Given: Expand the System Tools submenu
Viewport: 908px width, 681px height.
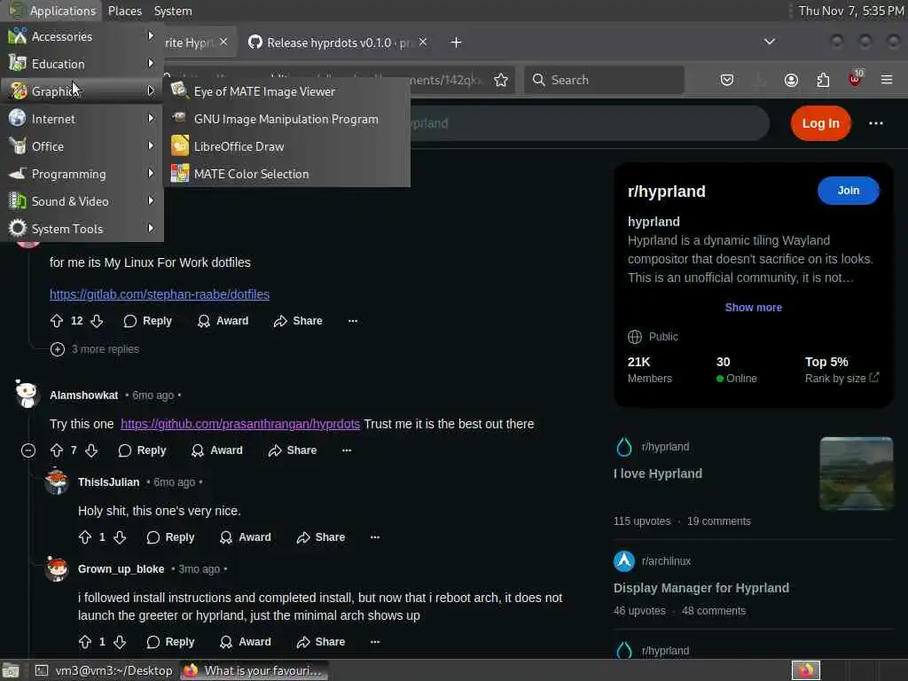Looking at the screenshot, I should (82, 229).
